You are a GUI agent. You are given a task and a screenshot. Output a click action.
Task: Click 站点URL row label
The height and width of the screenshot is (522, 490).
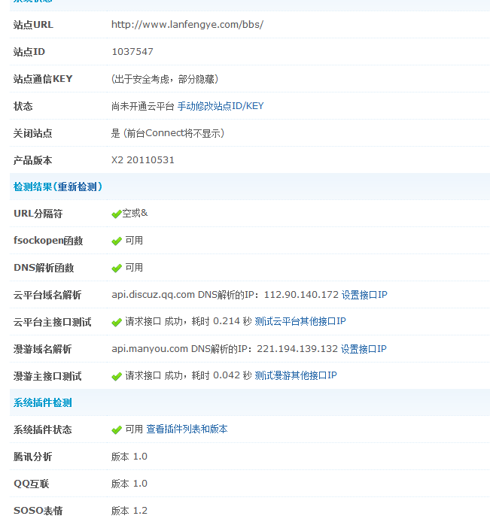tap(33, 25)
